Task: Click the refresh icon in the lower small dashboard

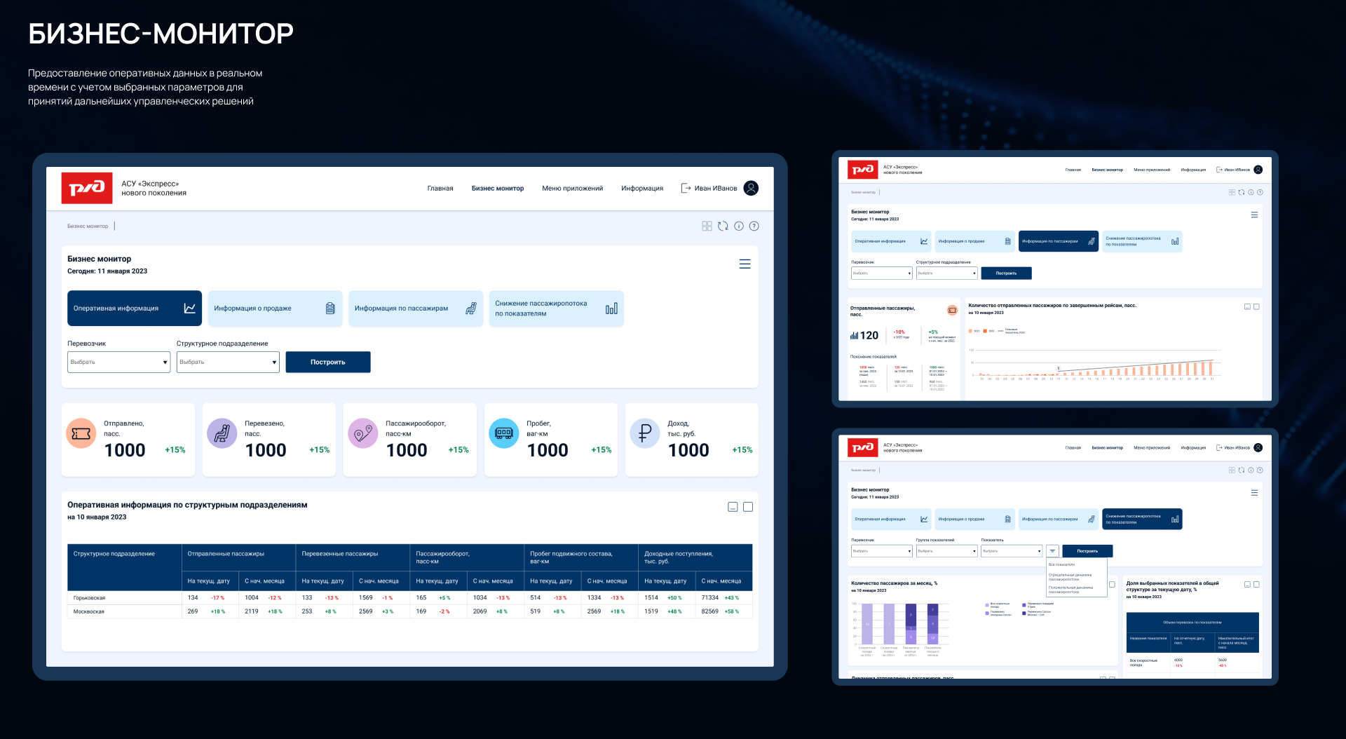Action: [1242, 470]
